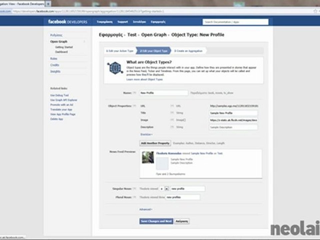The image size is (320, 240).
Task: Open the Τεκμηρίωση top menu
Action: (x=104, y=22)
